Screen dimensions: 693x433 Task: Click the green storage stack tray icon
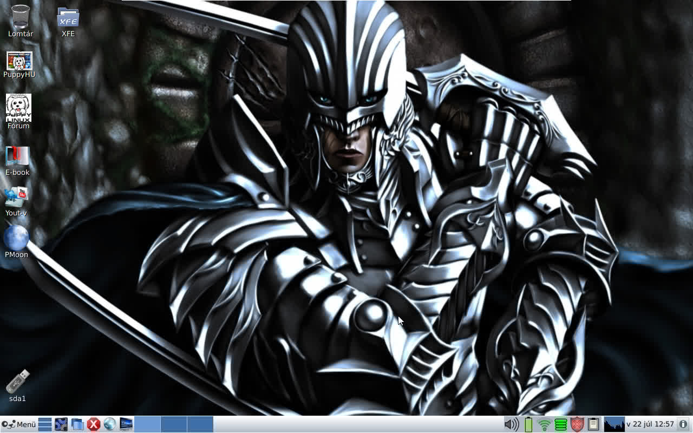[561, 424]
